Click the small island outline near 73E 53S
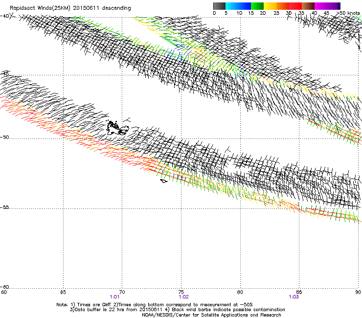Image resolution: width=362 pixels, height=318 pixels. click(x=164, y=181)
